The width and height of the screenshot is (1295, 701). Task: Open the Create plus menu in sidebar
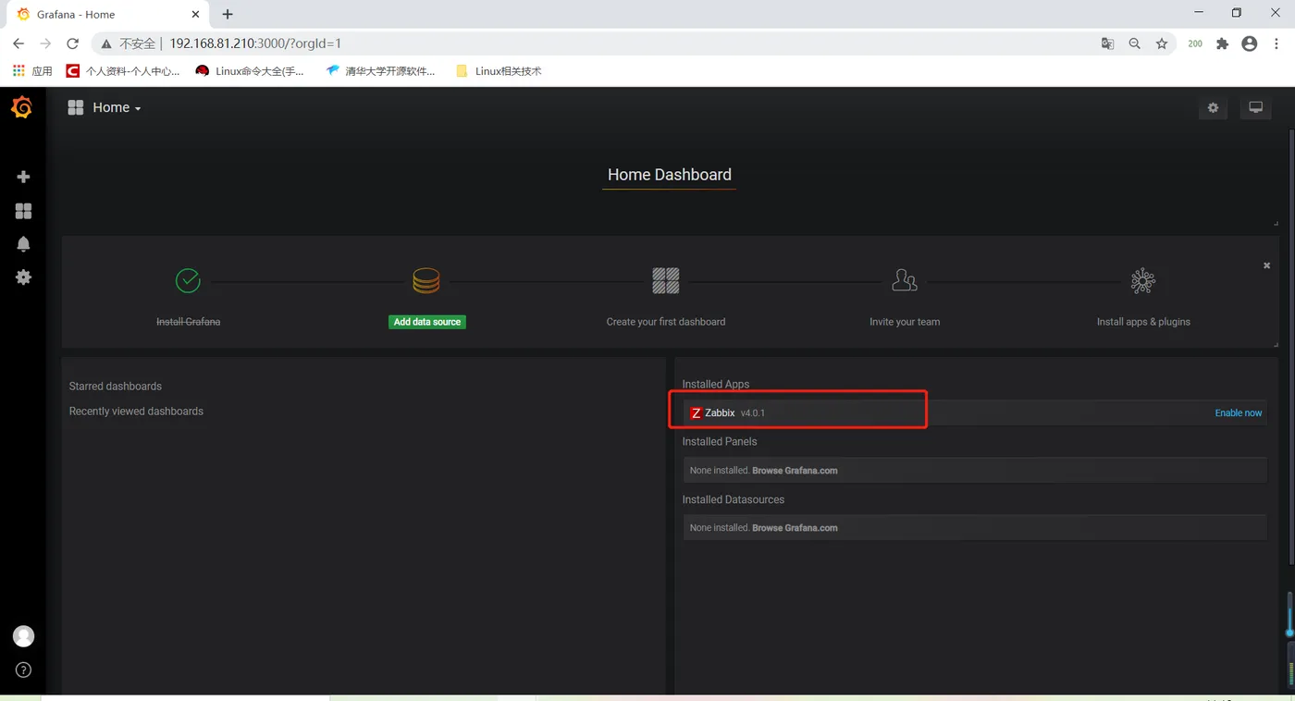point(23,177)
